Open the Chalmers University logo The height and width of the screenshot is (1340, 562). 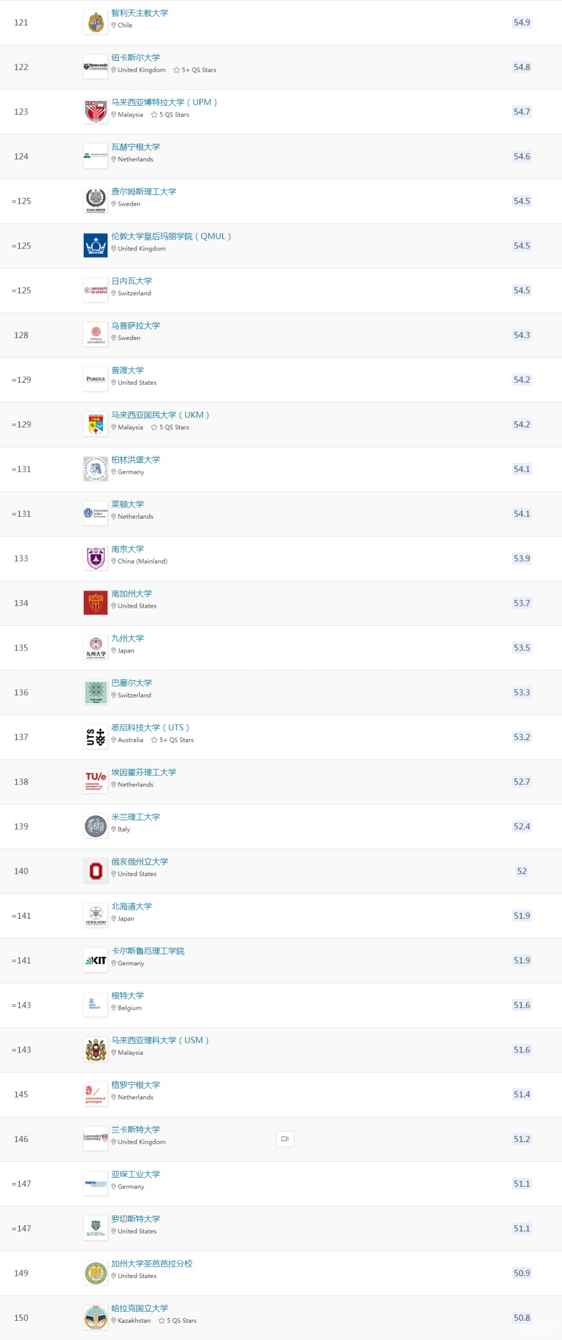[x=96, y=201]
